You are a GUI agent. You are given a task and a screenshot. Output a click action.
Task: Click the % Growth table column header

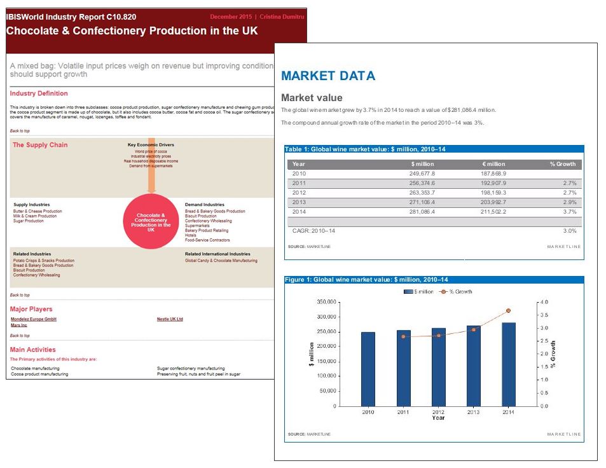pyautogui.click(x=562, y=164)
